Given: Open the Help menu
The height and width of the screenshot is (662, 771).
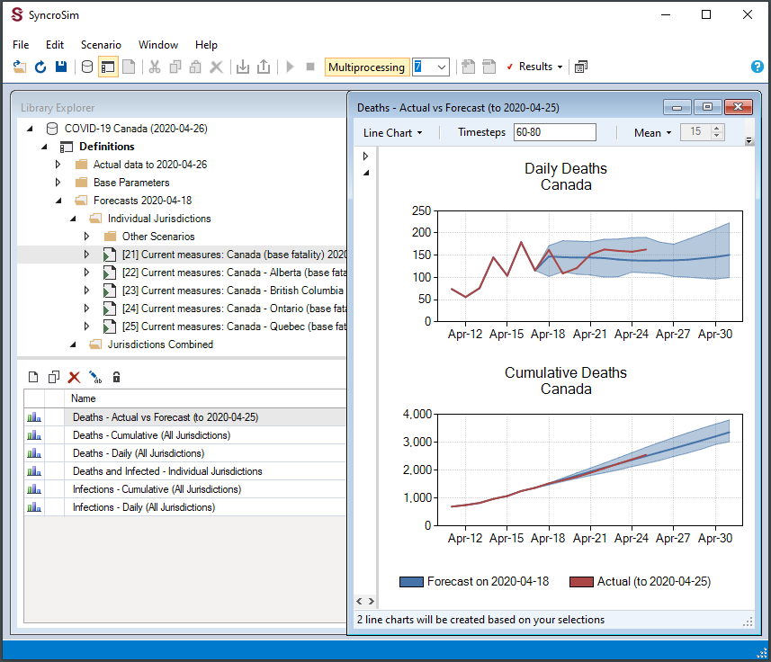Looking at the screenshot, I should (206, 45).
